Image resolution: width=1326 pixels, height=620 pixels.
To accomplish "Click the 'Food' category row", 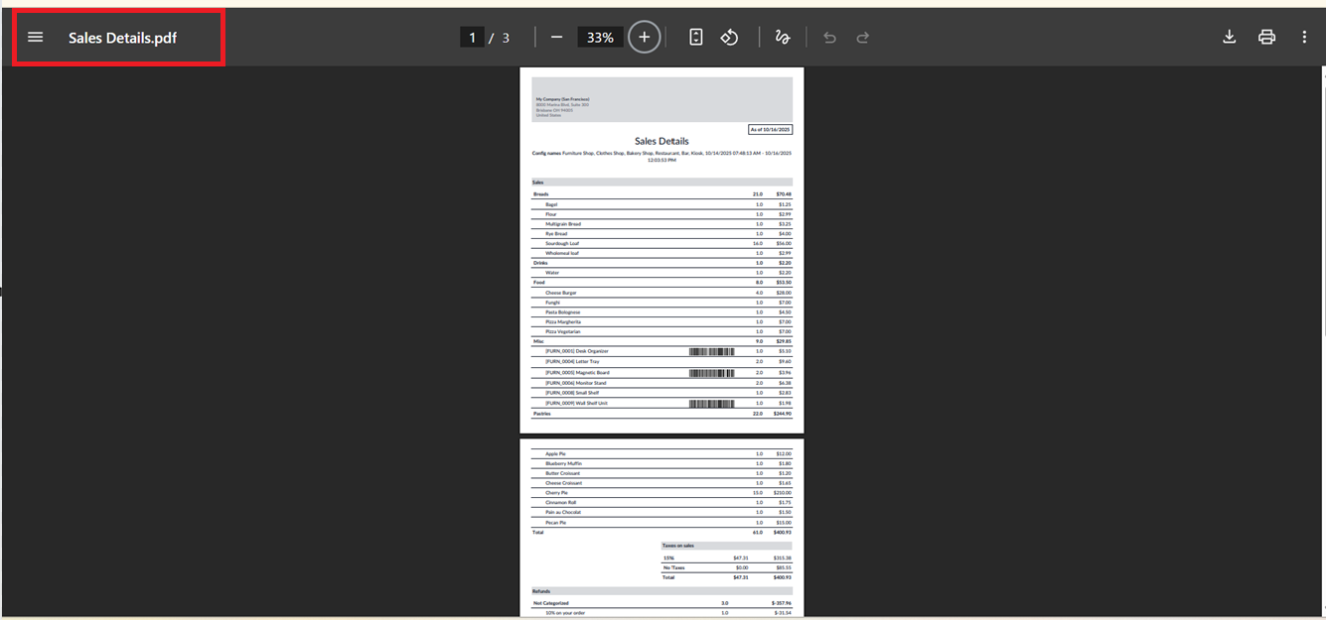I will 662,283.
